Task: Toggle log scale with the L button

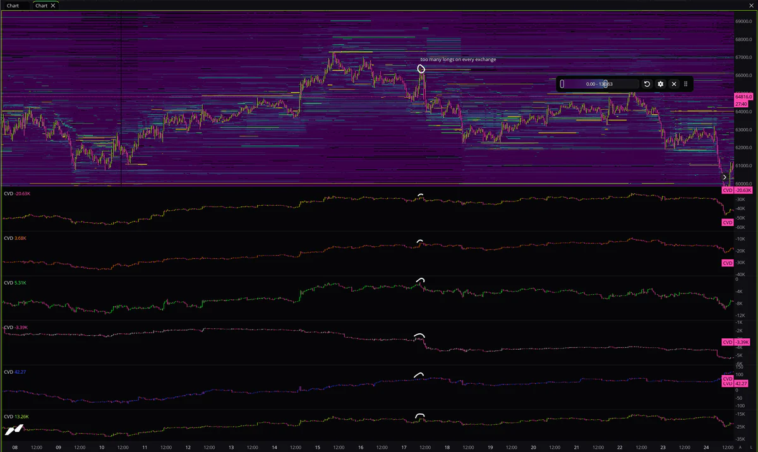Action: pos(750,447)
